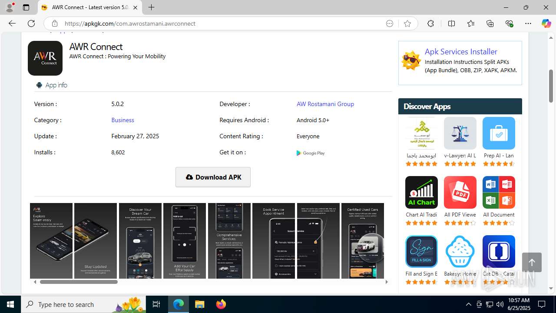Open the Extensions puzzle icon

(x=430, y=23)
